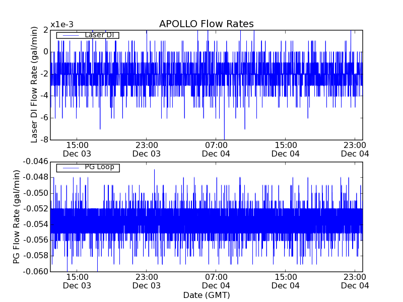Click the 'Laser DI' legend entry
403x302 pixels.
[88, 35]
